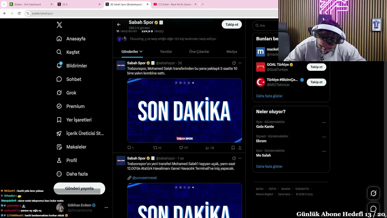The width and height of the screenshot is (387, 218).
Task: Switch to the Yanıtlar tab
Action: (x=166, y=51)
